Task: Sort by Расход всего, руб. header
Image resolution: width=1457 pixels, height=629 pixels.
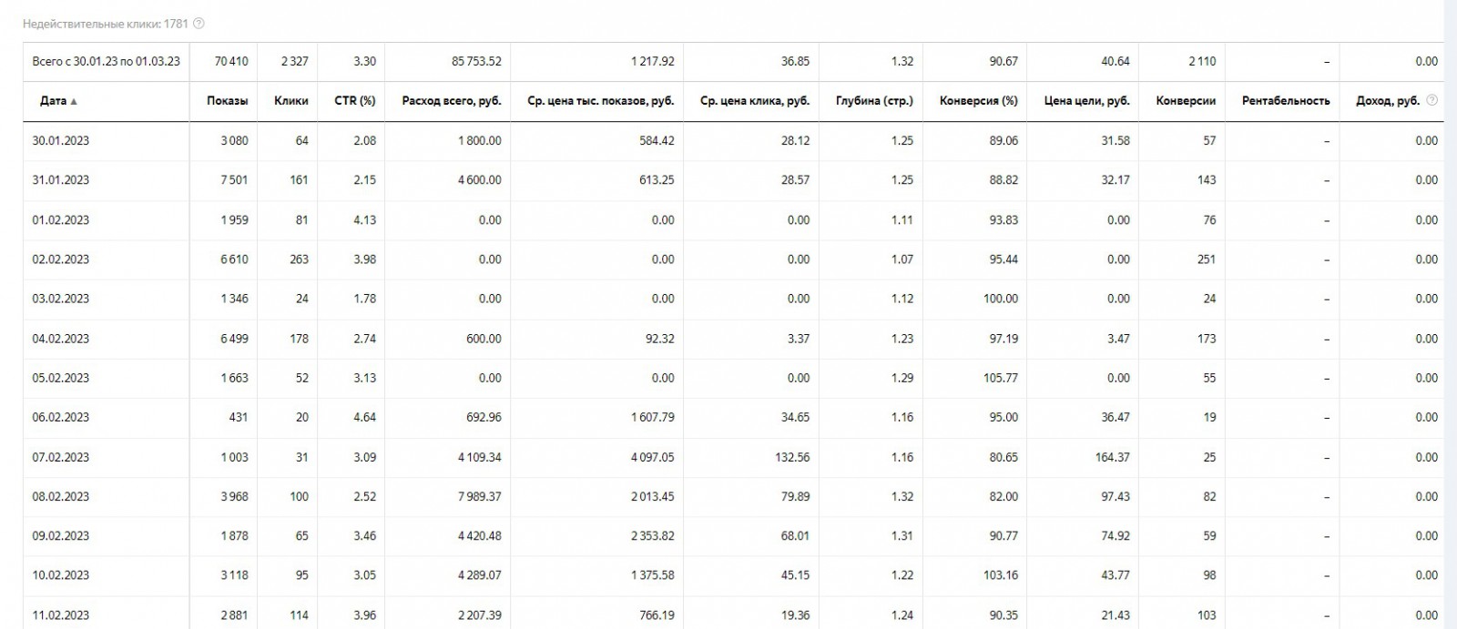Action: pos(451,101)
